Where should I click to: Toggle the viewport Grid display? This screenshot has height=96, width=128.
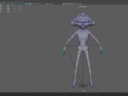tap(12, 4)
